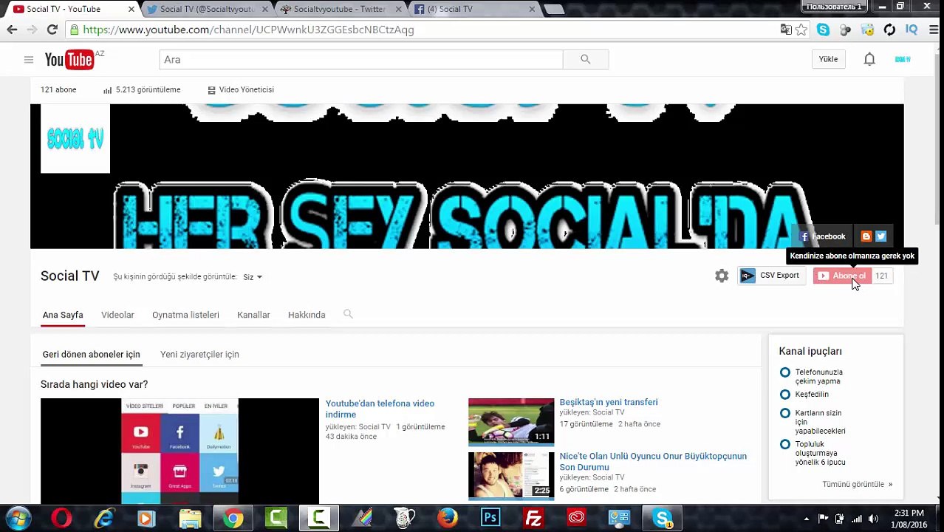Show hidden system tray icons
This screenshot has height=532, width=944.
807,518
